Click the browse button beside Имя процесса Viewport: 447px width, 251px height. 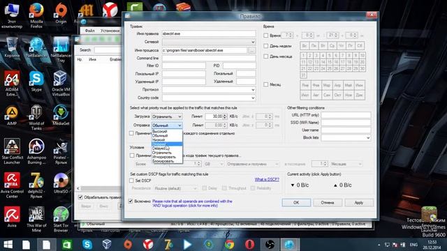251,50
